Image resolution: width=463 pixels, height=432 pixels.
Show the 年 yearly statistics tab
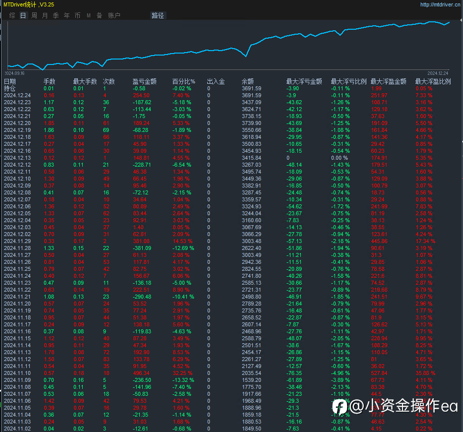[67, 15]
